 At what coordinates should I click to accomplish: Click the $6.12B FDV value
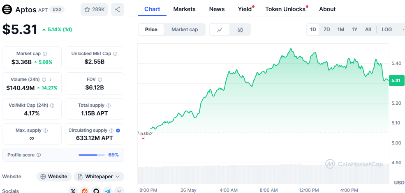(x=95, y=88)
